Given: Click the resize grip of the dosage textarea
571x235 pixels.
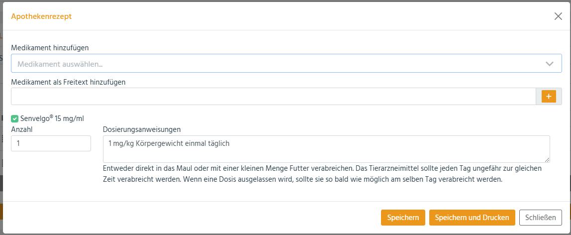Looking at the screenshot, I should [547, 160].
